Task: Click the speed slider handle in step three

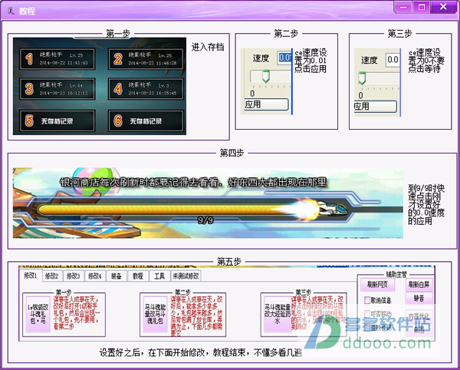Action: [x=362, y=78]
